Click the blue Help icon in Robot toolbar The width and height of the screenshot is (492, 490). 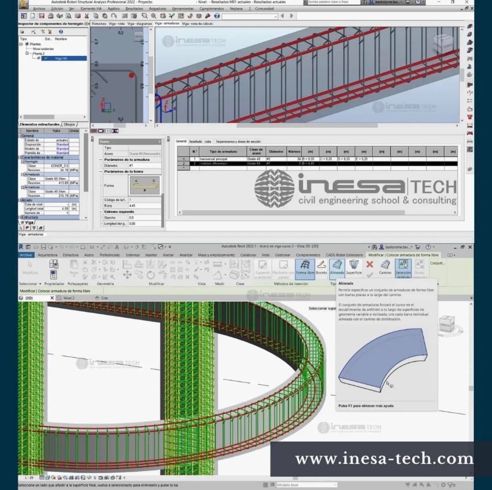coord(217,16)
